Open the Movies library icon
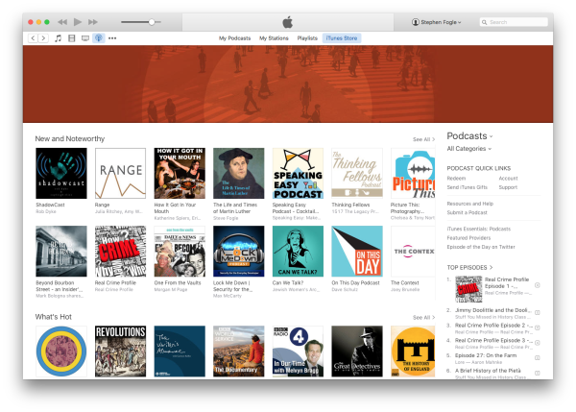The image size is (576, 412). tap(72, 38)
